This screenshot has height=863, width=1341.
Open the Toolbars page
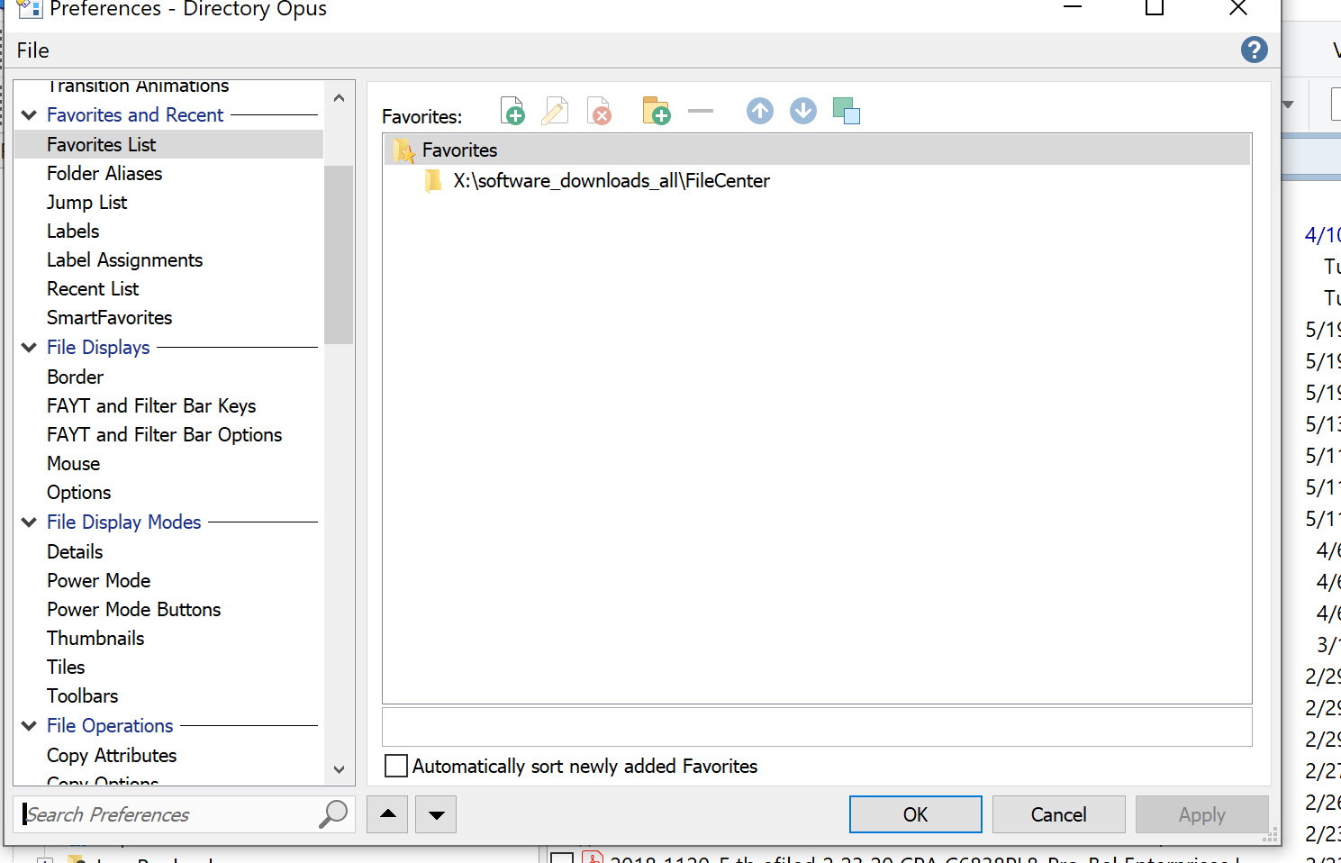click(82, 695)
